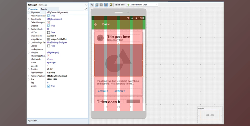The width and height of the screenshot is (250, 126).
Task: Click the back arrow in phone app bar
Action: pos(96,25)
